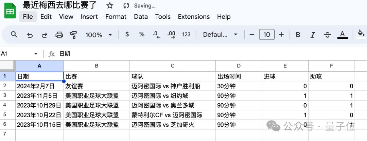The width and height of the screenshot is (367, 141).
Task: Select column B header
Action: (x=97, y=66)
